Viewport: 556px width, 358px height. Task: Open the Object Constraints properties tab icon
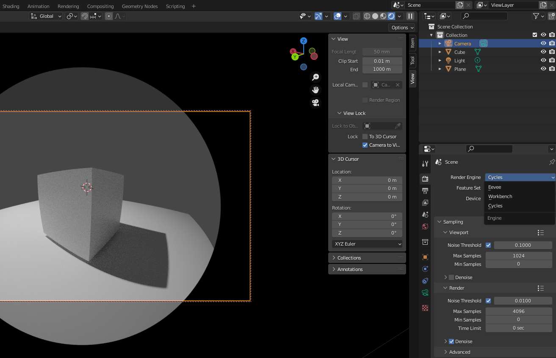coord(425,281)
